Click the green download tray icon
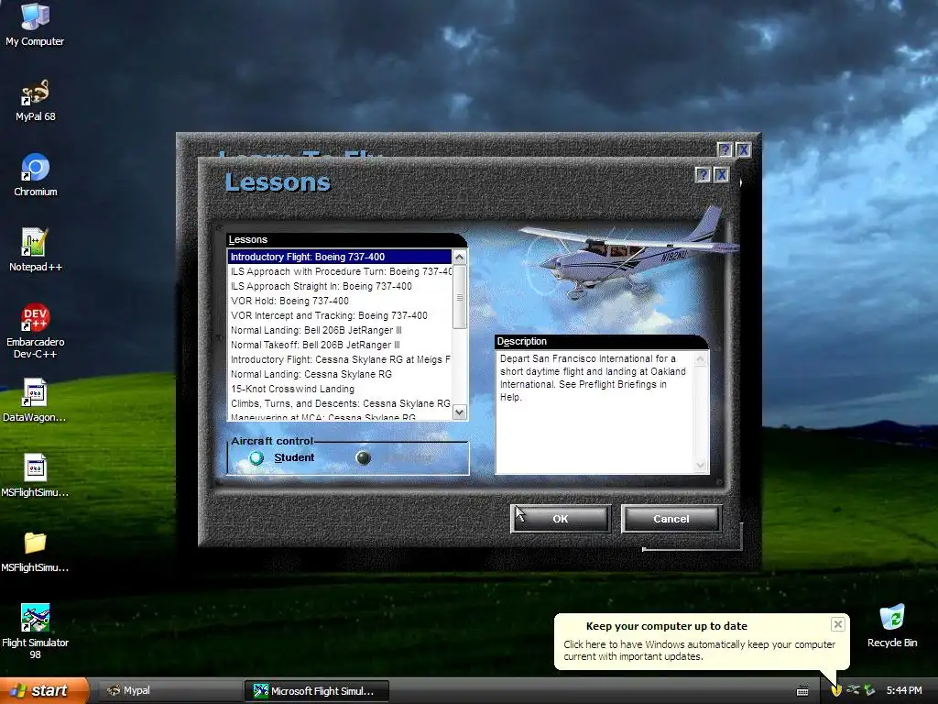 (x=870, y=690)
